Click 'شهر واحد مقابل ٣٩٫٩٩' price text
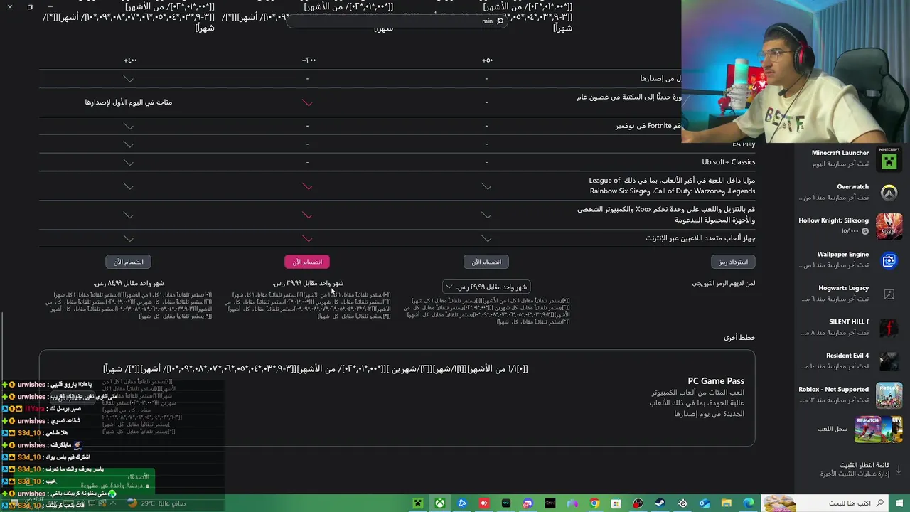 308,283
